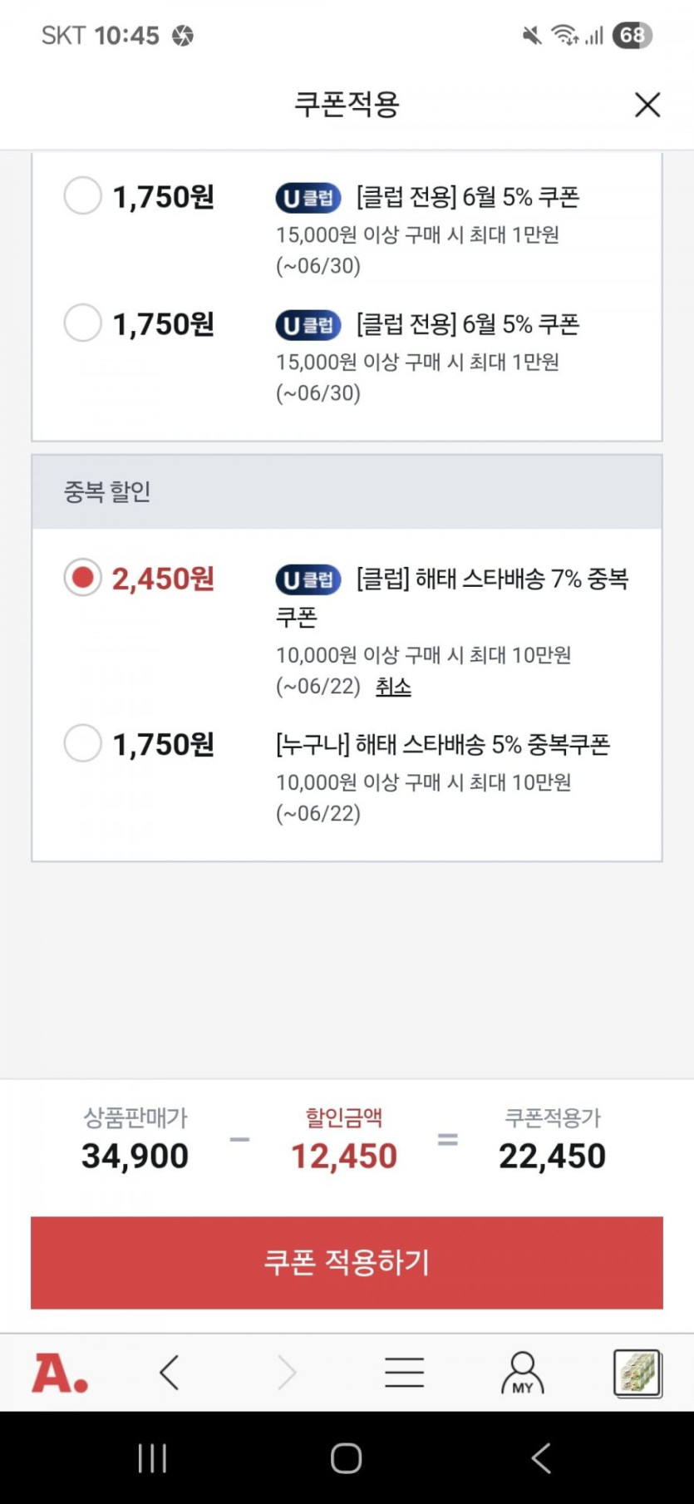694x1504 pixels.
Task: Tap the 2,450원 discount amount
Action: pos(164,579)
